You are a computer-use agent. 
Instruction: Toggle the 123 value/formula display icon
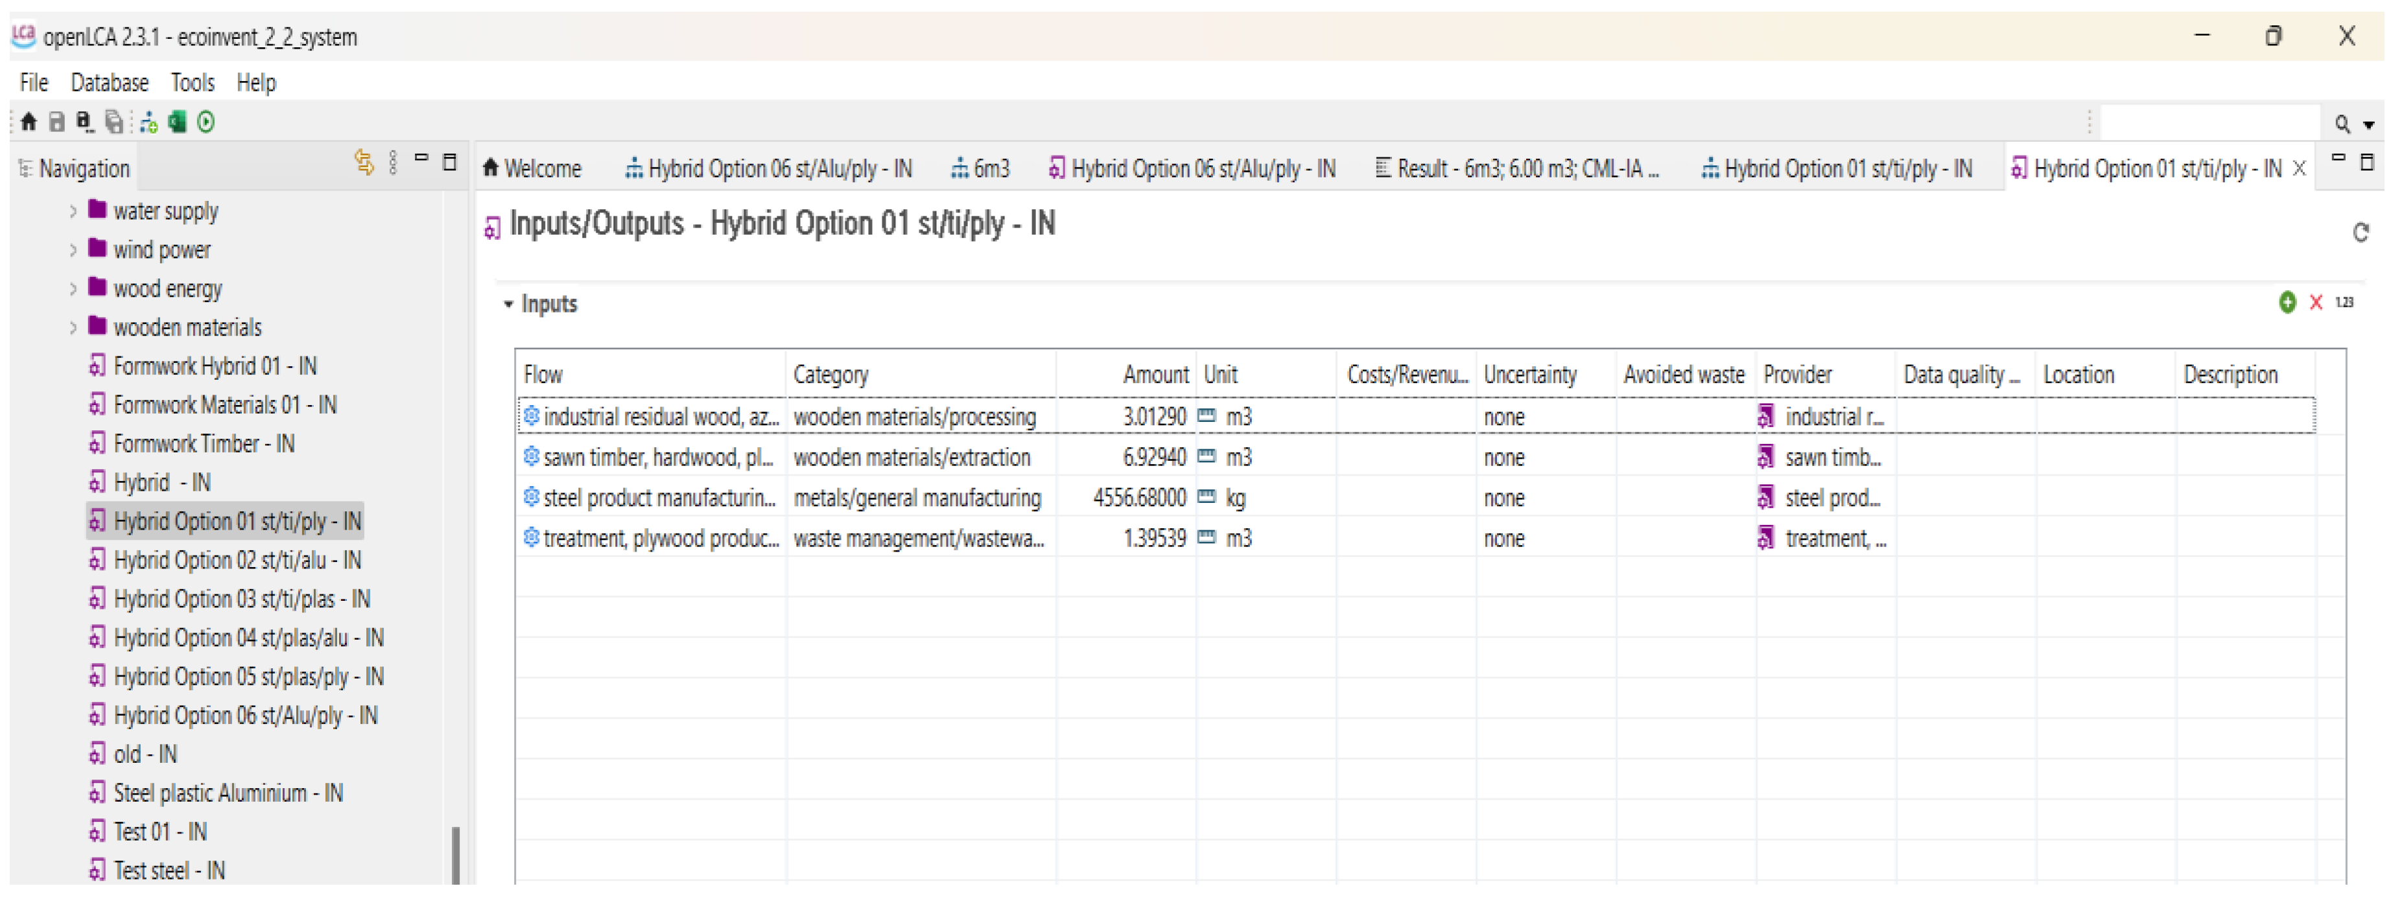(2344, 303)
